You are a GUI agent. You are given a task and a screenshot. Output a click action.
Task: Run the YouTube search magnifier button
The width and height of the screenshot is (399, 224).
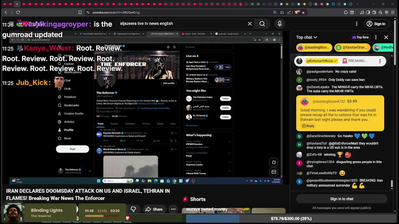[262, 24]
